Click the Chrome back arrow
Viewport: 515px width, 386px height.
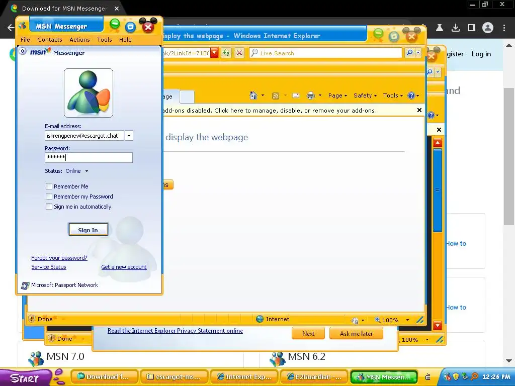coord(11,28)
